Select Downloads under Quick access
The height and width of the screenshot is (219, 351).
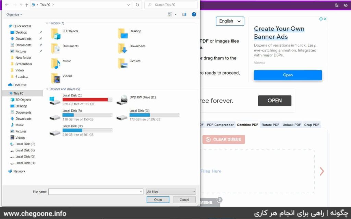click(x=21, y=39)
